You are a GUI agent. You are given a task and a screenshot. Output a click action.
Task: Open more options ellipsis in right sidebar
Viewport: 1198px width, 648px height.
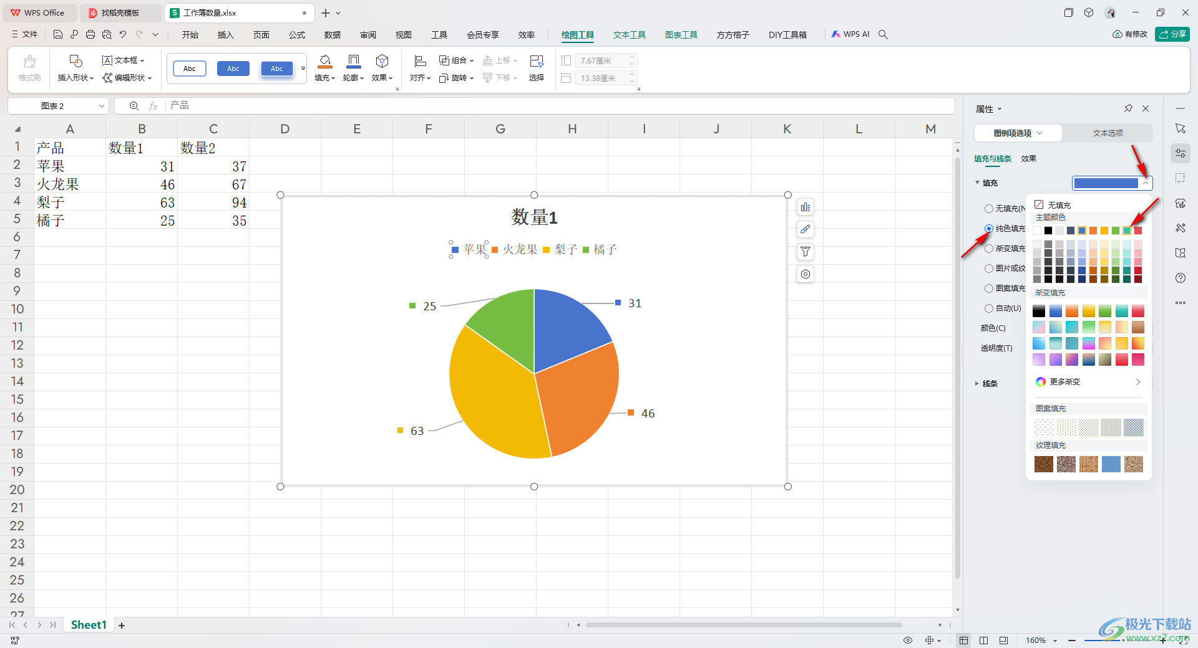coord(1181,303)
